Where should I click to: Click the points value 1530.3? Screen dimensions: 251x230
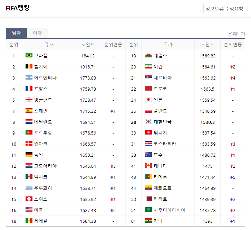pos(207,122)
